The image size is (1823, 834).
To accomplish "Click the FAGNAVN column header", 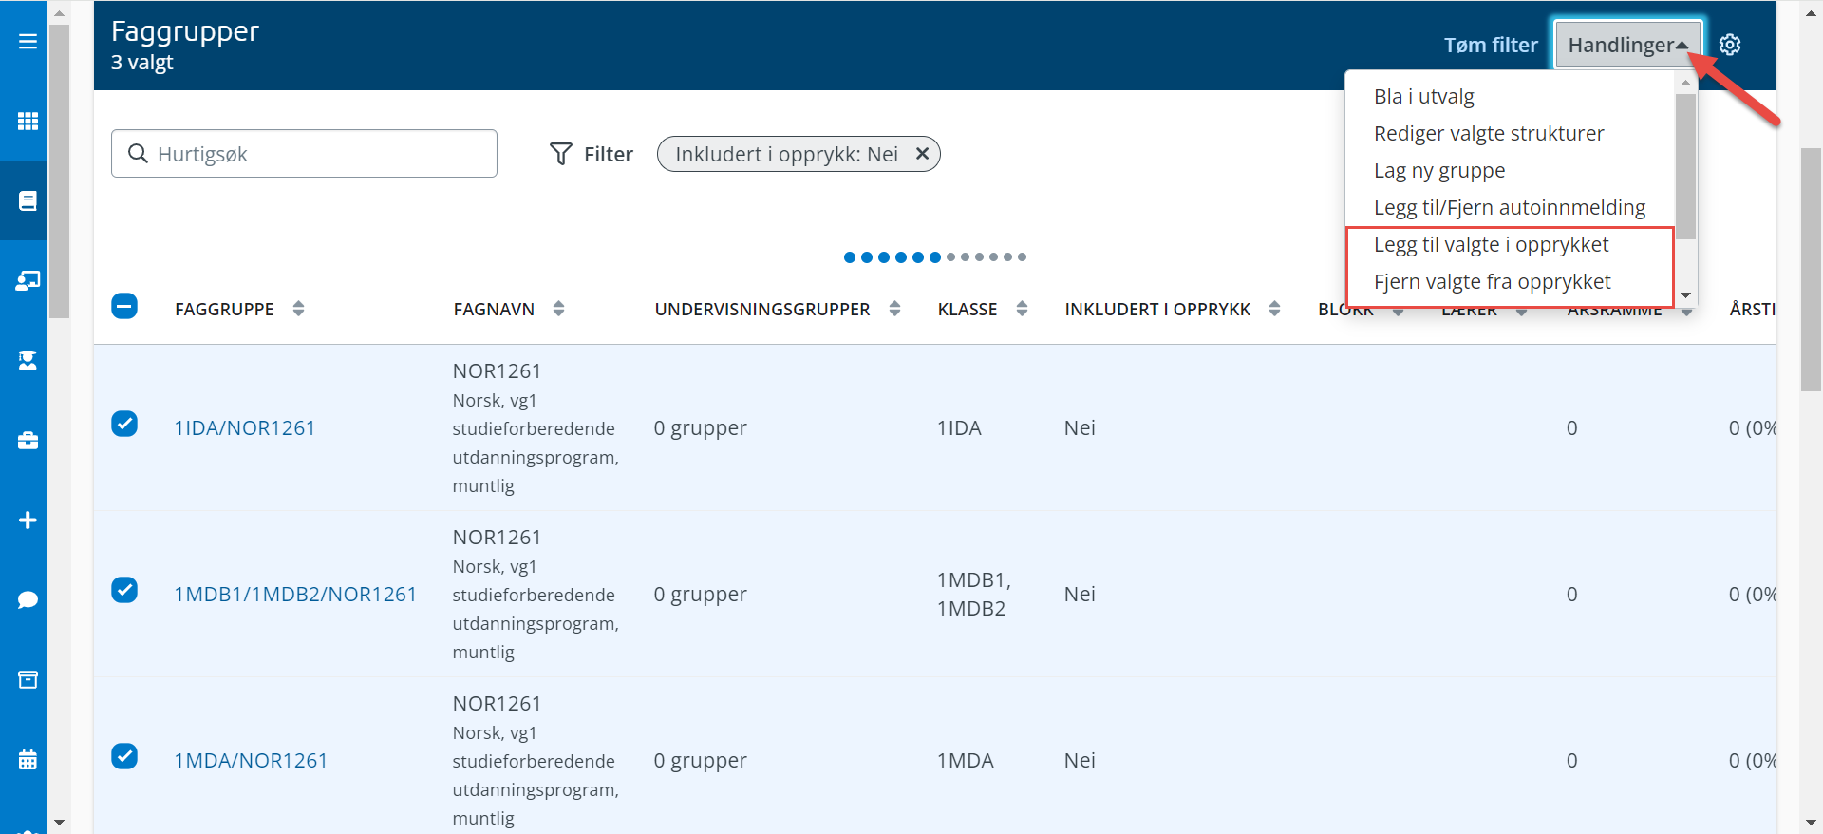I will 494,310.
